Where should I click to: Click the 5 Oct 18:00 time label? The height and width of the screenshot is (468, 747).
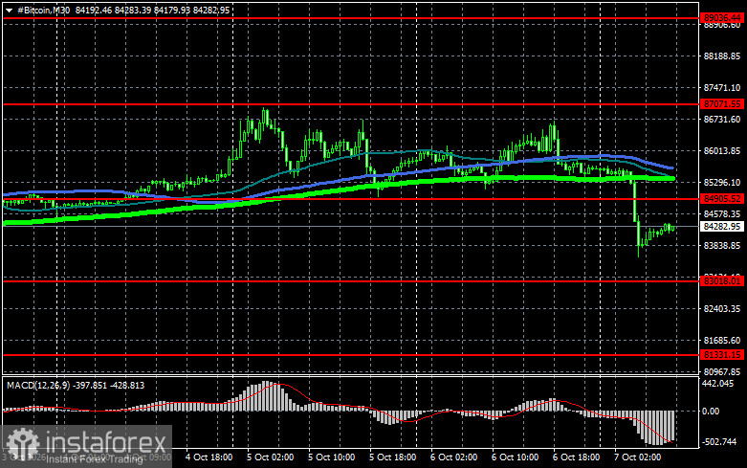click(x=393, y=457)
